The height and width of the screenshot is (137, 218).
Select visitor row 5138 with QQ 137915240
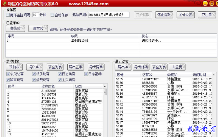tap(163, 90)
